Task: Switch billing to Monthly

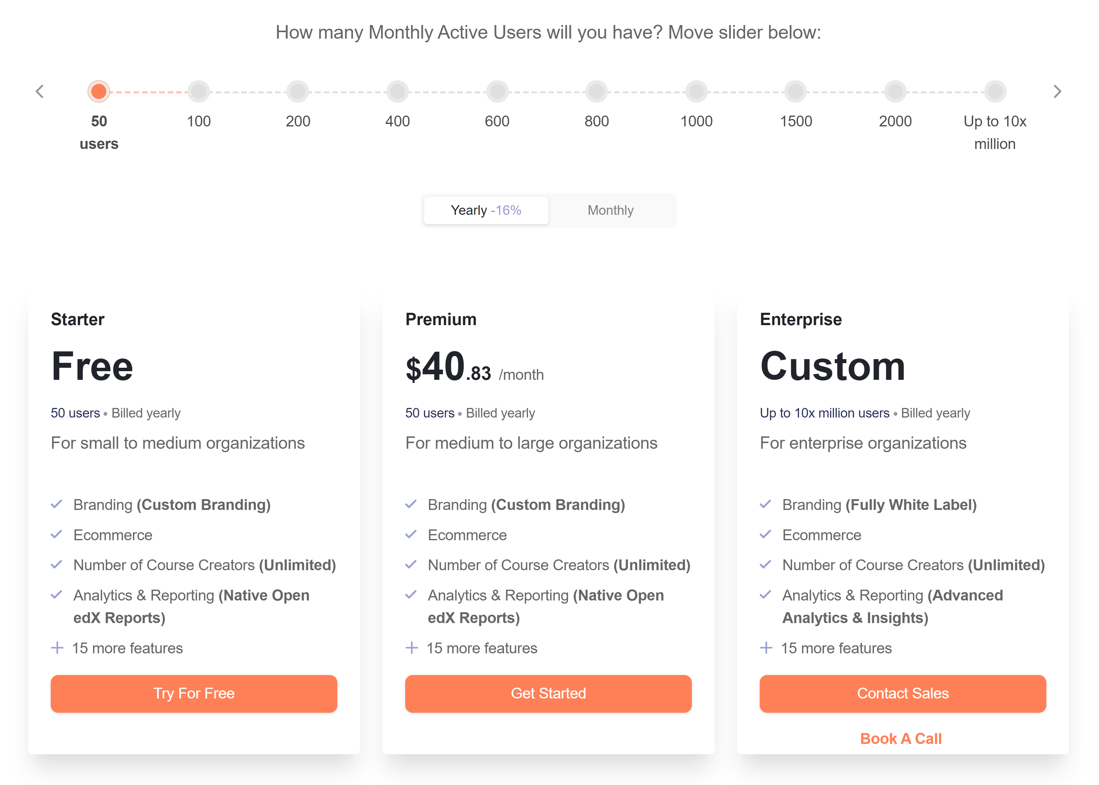Action: tap(610, 210)
